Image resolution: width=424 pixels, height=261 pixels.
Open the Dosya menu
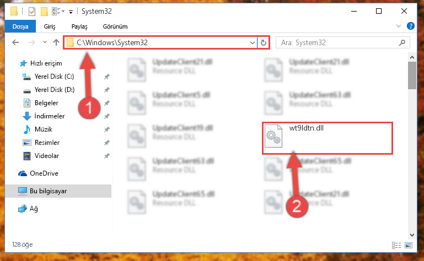click(20, 26)
